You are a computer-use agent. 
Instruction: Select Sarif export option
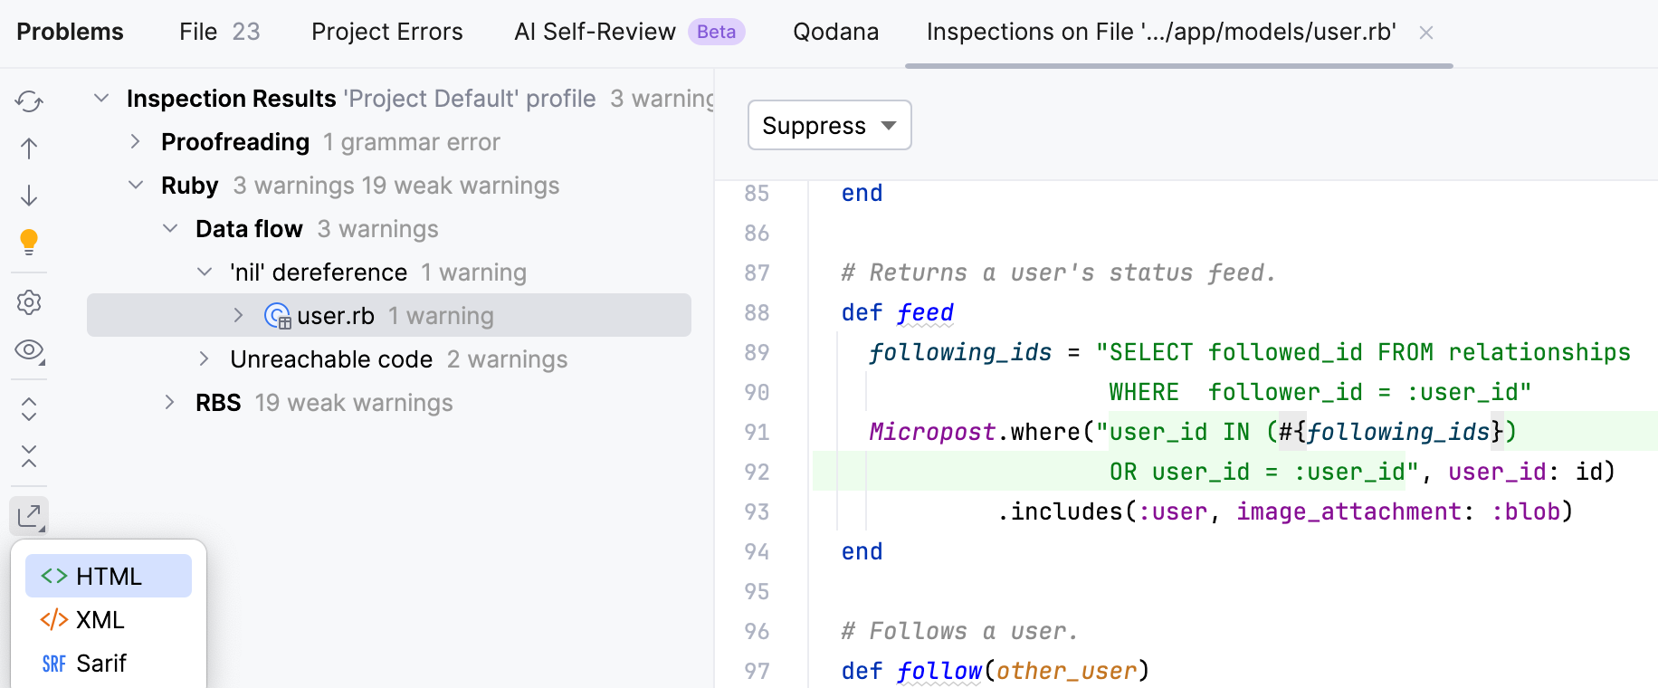point(101,664)
